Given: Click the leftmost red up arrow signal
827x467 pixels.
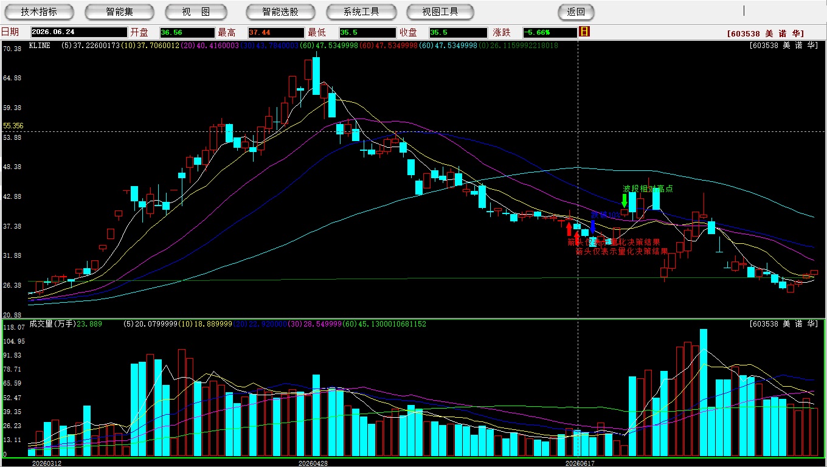Looking at the screenshot, I should 569,229.
